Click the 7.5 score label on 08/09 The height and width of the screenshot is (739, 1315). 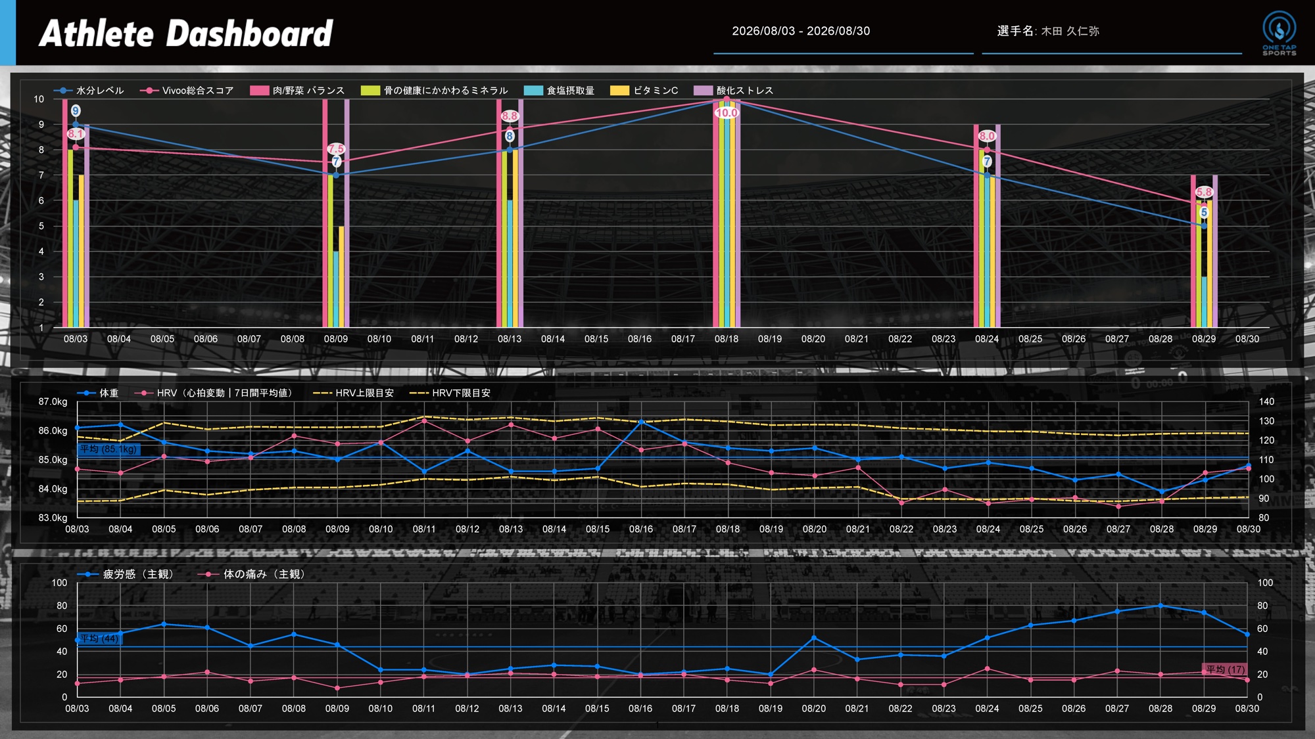336,149
